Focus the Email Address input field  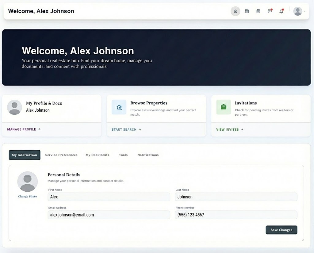click(x=109, y=215)
